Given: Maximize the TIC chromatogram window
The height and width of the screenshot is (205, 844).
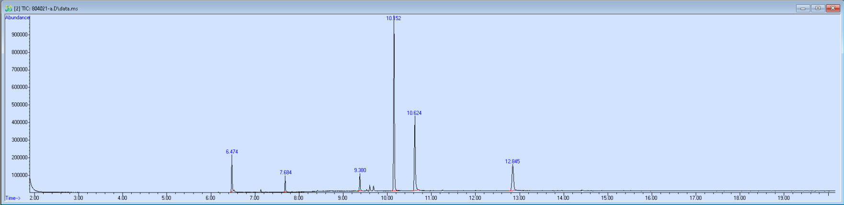Looking at the screenshot, I should (818, 8).
